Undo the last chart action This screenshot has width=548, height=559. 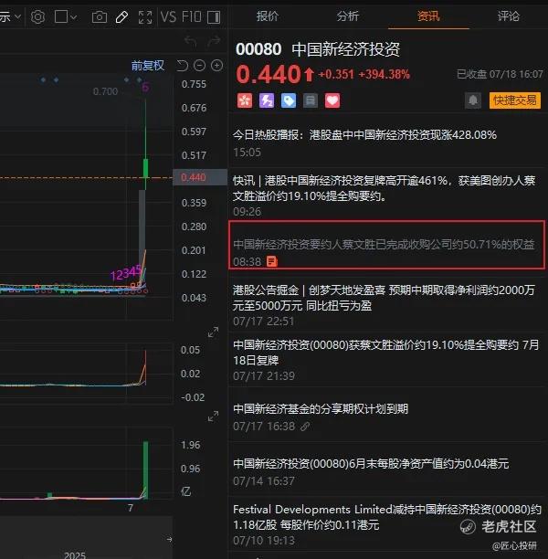tap(191, 42)
